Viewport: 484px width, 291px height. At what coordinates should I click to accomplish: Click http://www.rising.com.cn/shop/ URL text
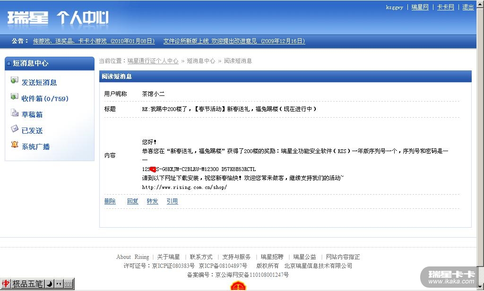point(185,187)
